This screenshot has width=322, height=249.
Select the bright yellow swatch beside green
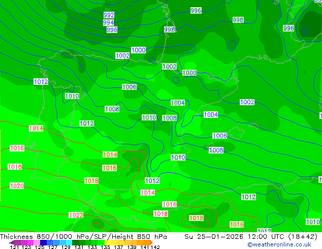pyautogui.click(x=108, y=242)
